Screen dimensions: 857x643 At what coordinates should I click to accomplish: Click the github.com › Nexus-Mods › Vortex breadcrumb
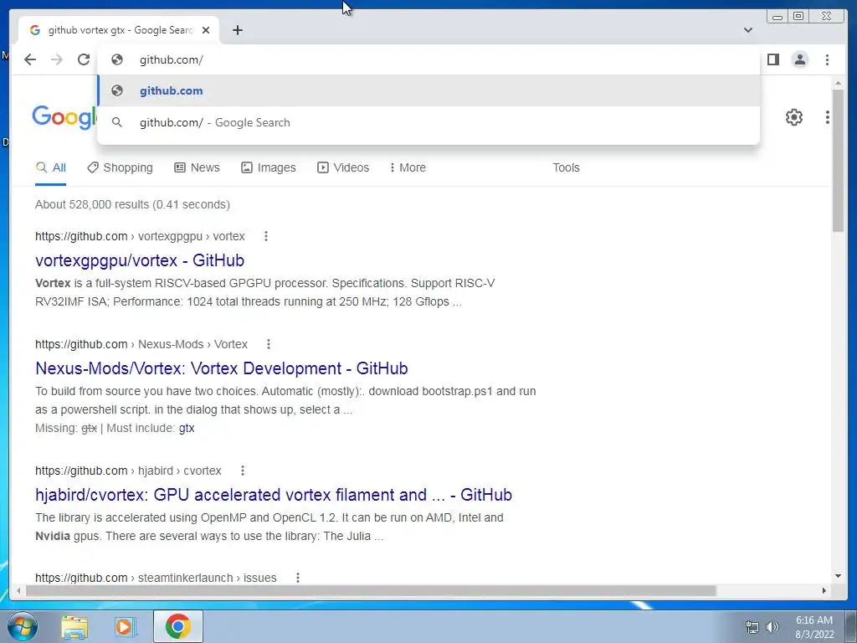[x=141, y=344]
